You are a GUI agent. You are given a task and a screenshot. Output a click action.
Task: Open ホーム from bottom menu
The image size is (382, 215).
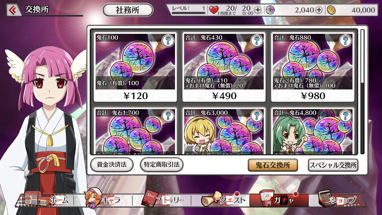(48, 200)
